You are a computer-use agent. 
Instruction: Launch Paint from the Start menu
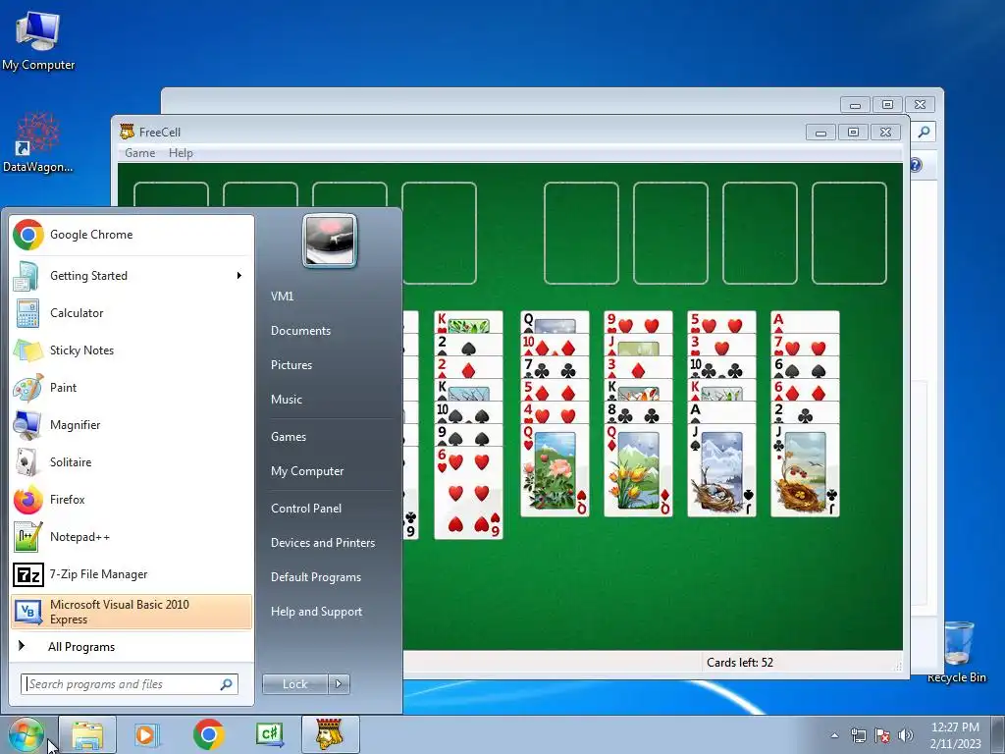tap(132, 387)
